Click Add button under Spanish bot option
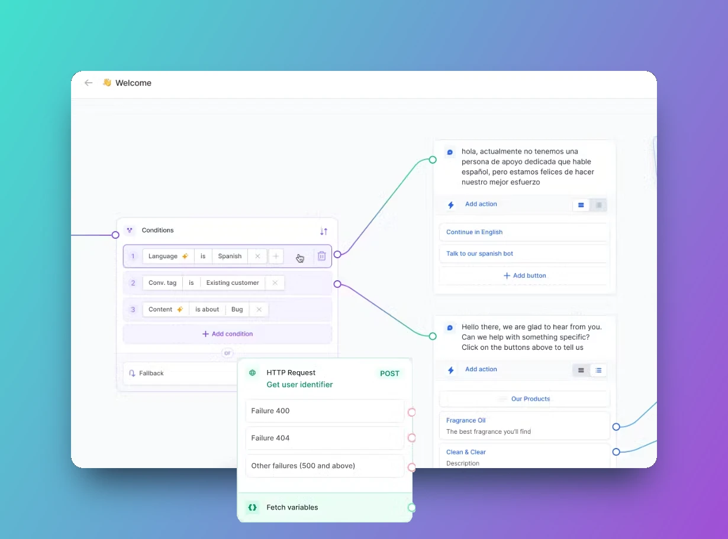 [x=524, y=275]
